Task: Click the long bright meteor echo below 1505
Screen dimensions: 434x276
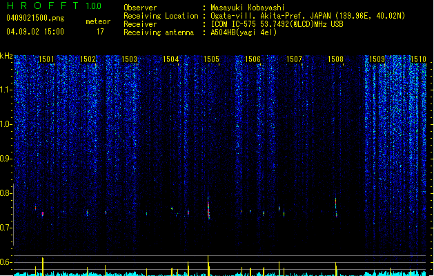Action: click(x=208, y=208)
